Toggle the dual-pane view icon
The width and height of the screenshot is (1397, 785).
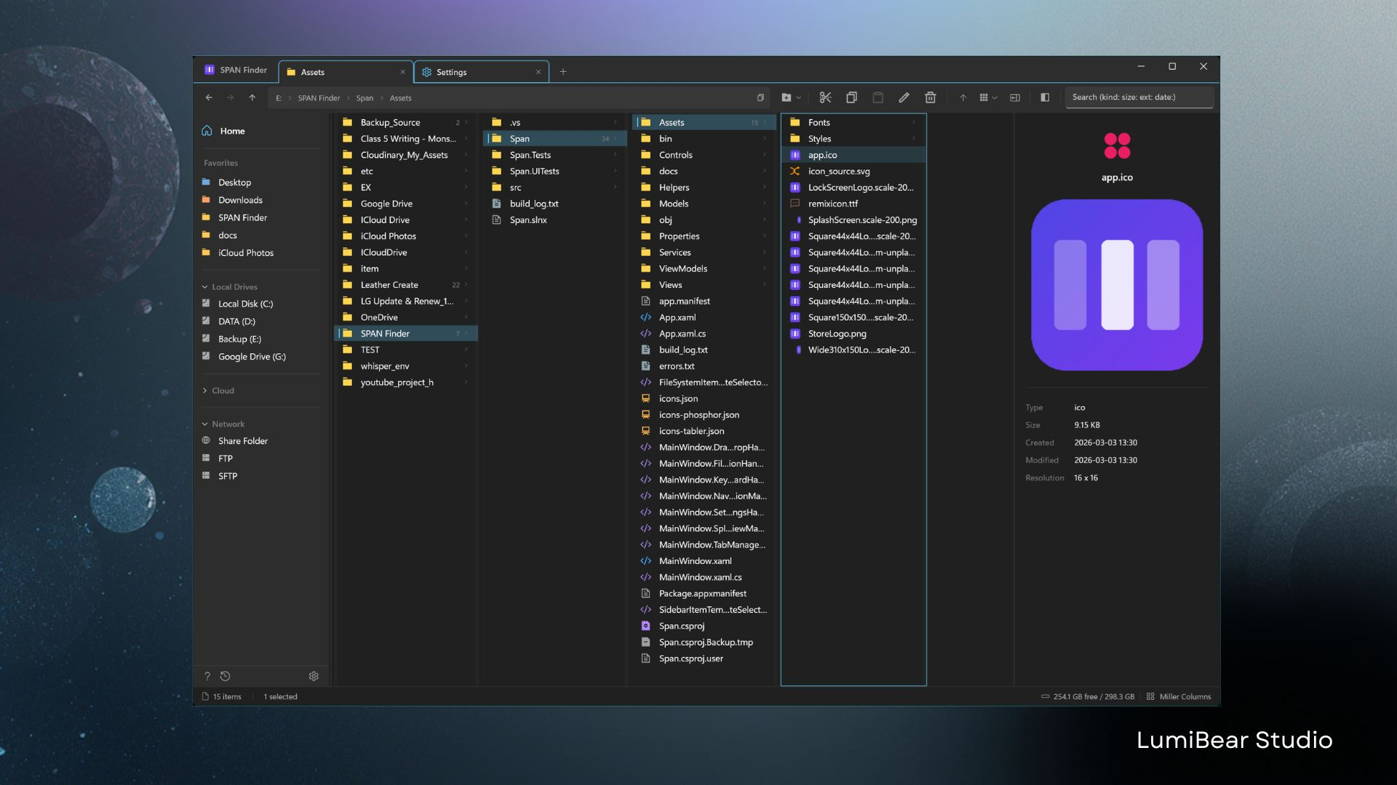pyautogui.click(x=1014, y=97)
